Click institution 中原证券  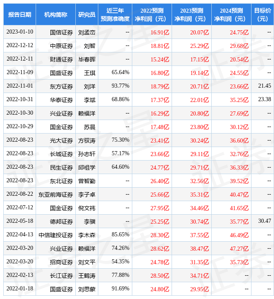(x=61, y=46)
